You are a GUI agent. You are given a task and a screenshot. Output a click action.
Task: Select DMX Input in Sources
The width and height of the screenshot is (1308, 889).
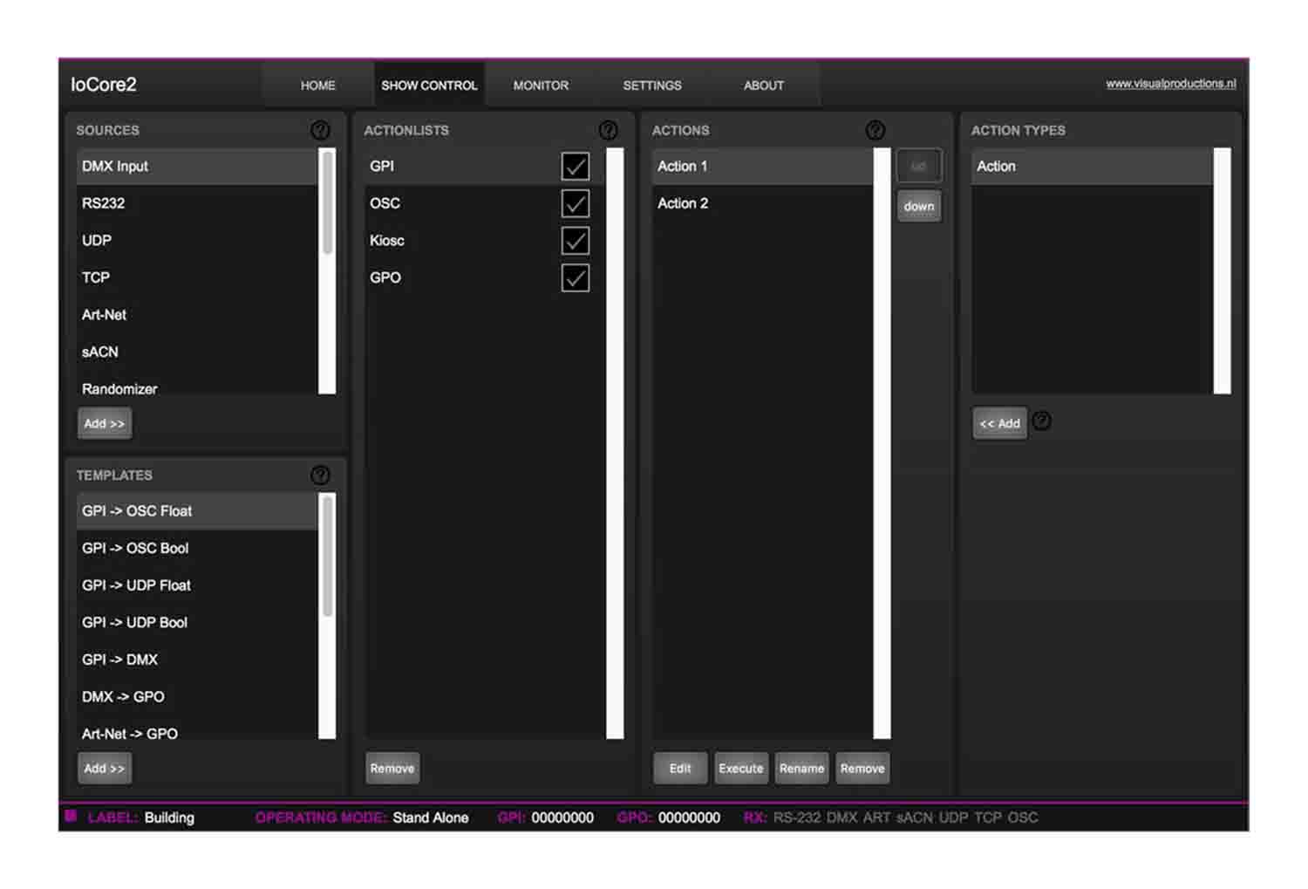click(197, 166)
